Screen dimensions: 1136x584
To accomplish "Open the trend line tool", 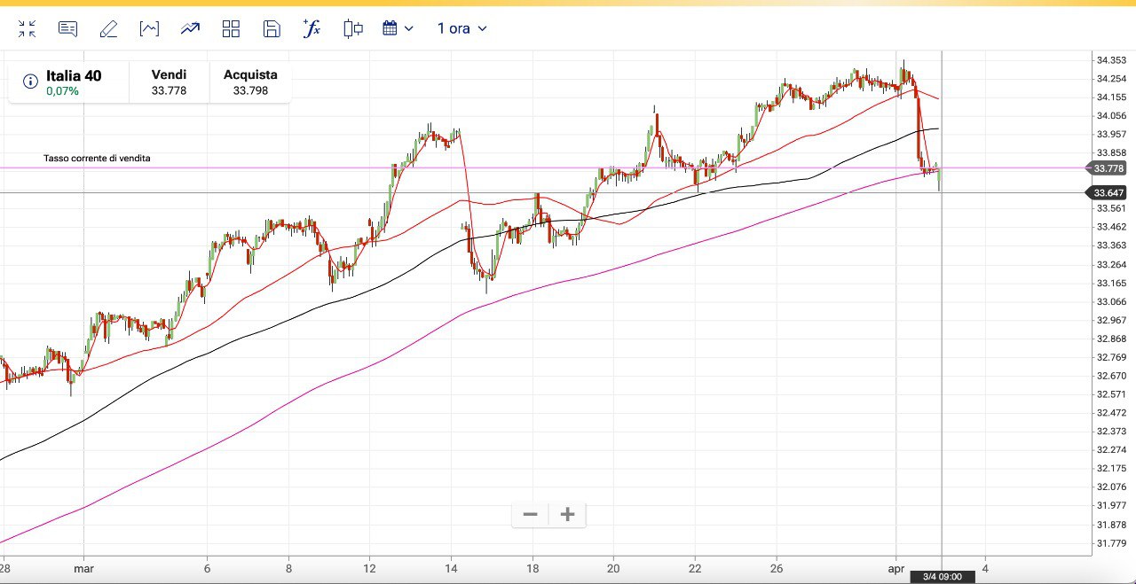I will tap(190, 29).
